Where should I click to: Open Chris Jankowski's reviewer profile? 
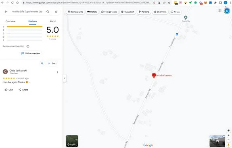click(x=18, y=70)
